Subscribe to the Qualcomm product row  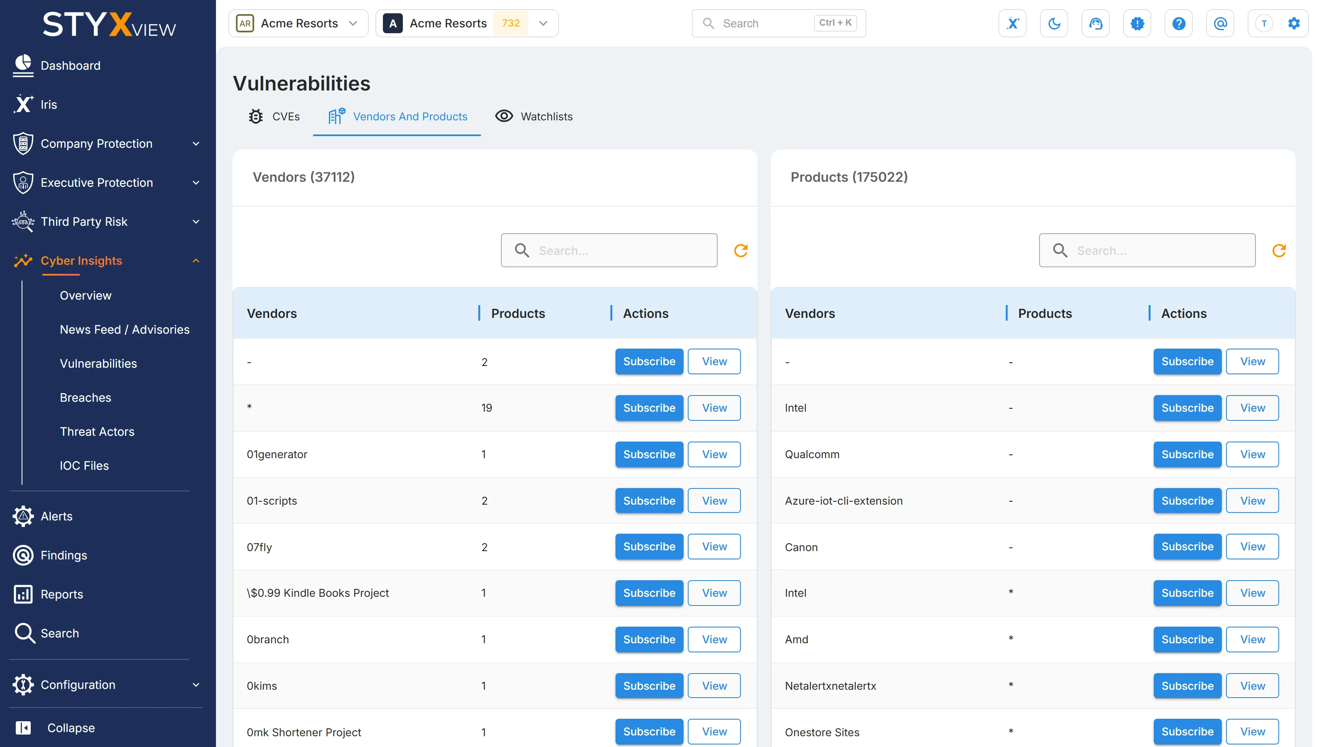pos(1187,454)
